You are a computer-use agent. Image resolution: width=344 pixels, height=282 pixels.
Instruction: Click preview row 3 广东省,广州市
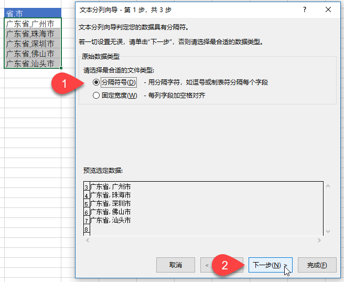click(x=111, y=186)
